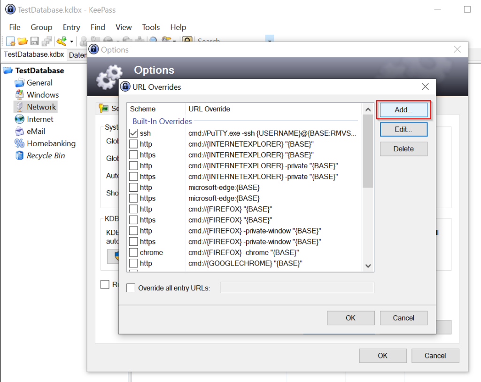The image size is (481, 382).
Task: Uncheck the ssh PuTTY override checkbox
Action: point(133,133)
